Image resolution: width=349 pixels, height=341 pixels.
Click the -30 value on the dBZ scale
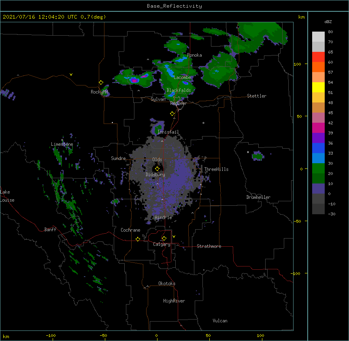point(332,214)
